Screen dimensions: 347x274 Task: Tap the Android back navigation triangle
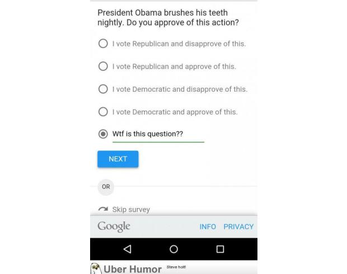(127, 249)
